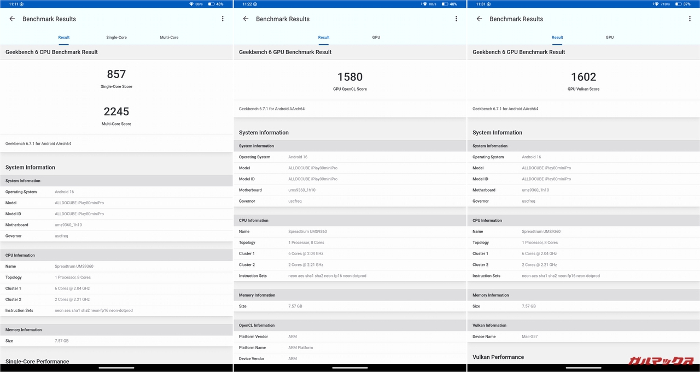700x372 pixels.
Task: Tap Mali-G57 Device Name row
Action: click(584, 336)
